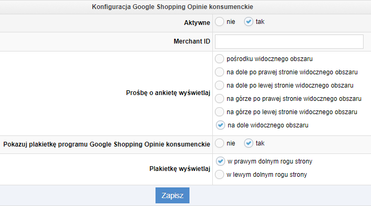This screenshot has height=206, width=371.
Task: Click the 'Aktywne' label text
Action: pos(197,23)
